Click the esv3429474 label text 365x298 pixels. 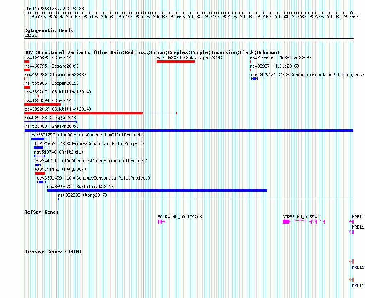pyautogui.click(x=308, y=75)
